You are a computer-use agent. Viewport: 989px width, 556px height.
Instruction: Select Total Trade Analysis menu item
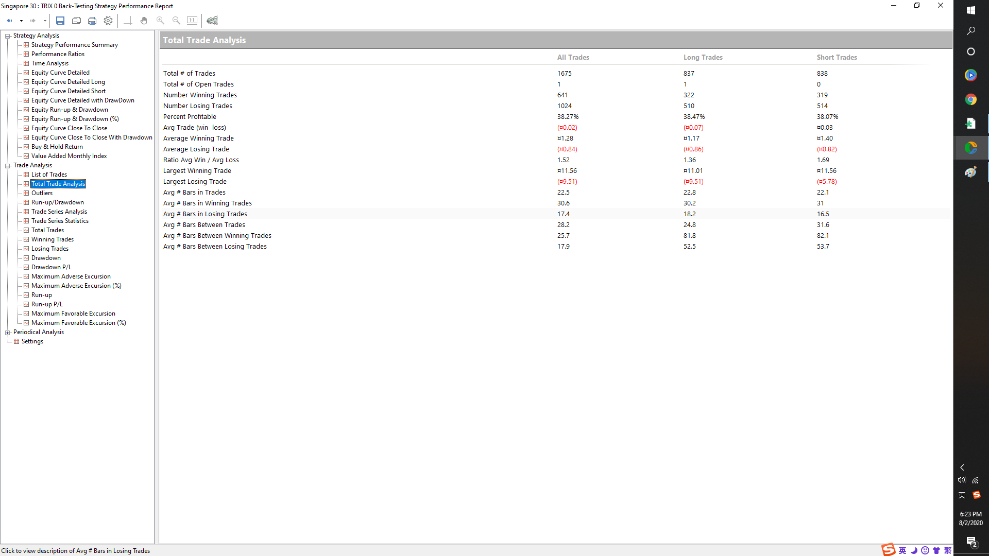[x=58, y=183]
